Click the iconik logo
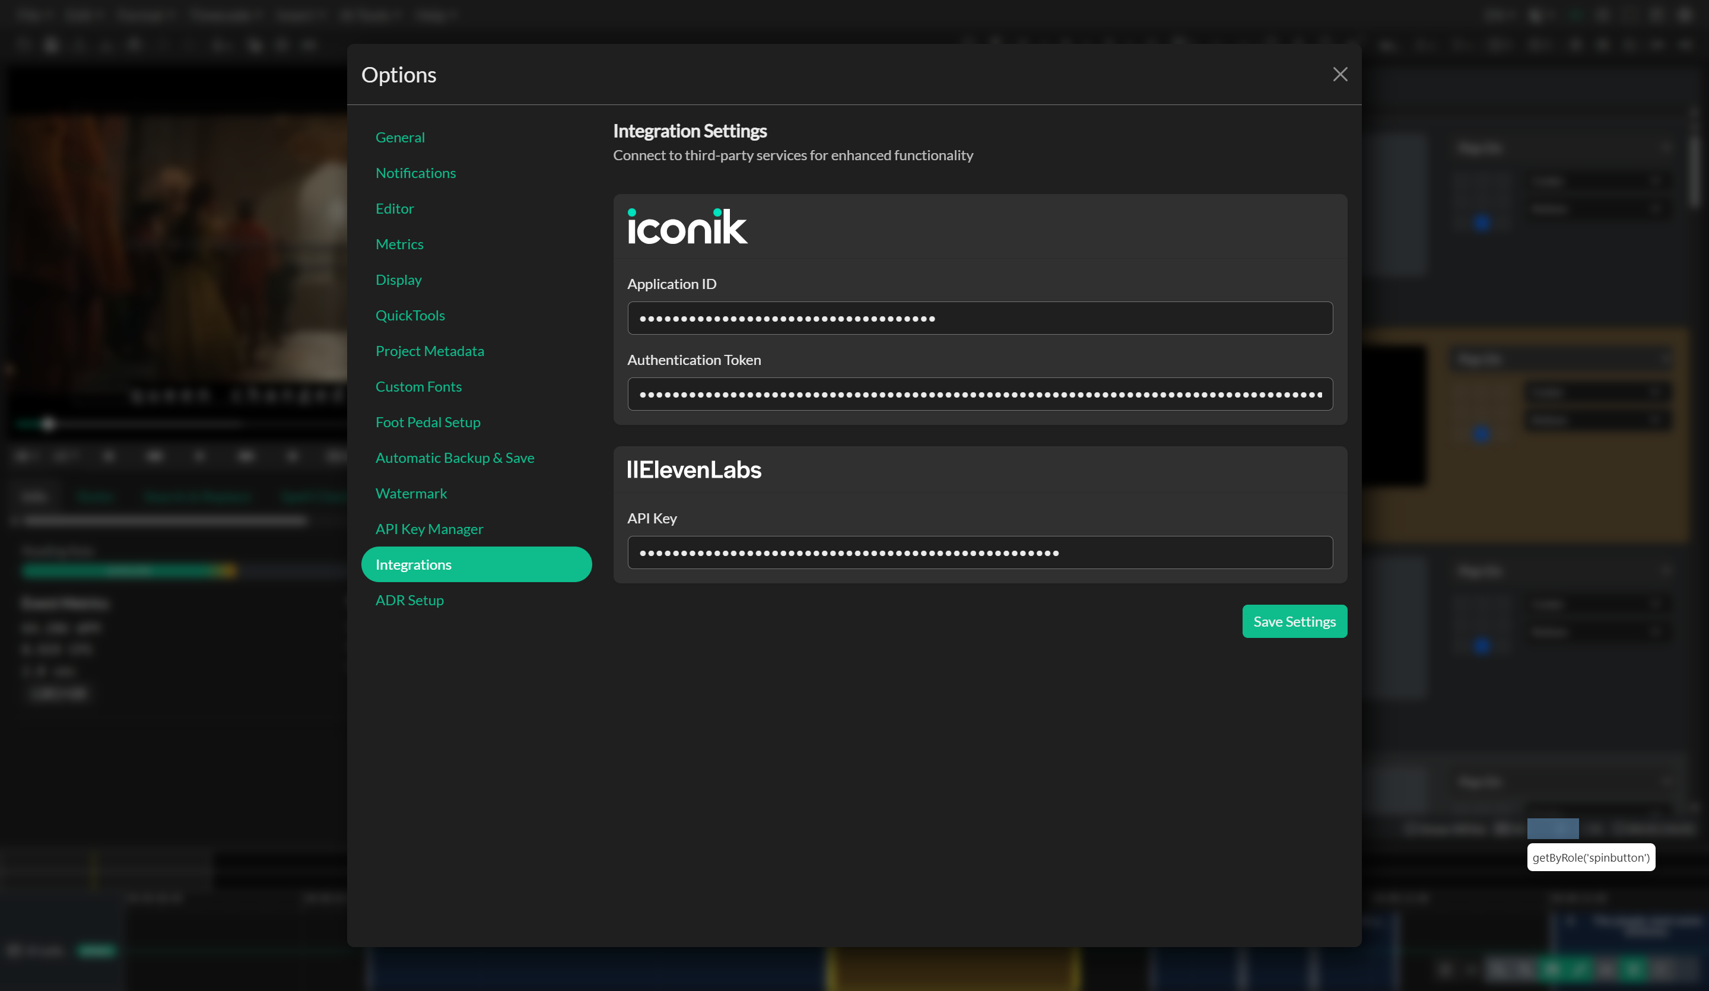 pyautogui.click(x=687, y=226)
